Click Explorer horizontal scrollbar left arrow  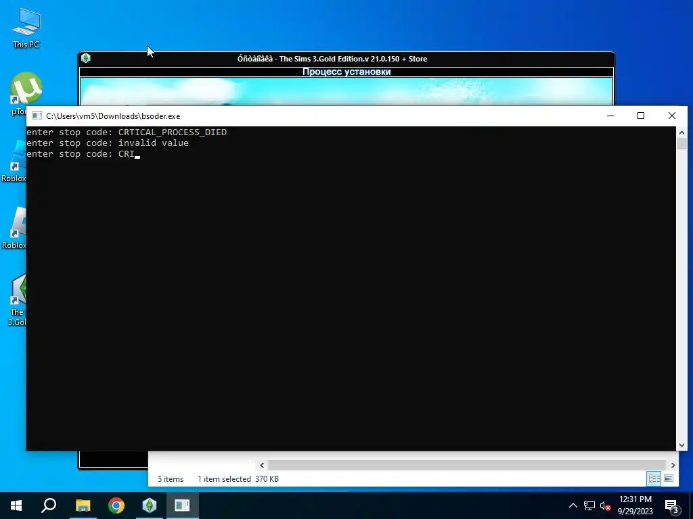coord(262,465)
